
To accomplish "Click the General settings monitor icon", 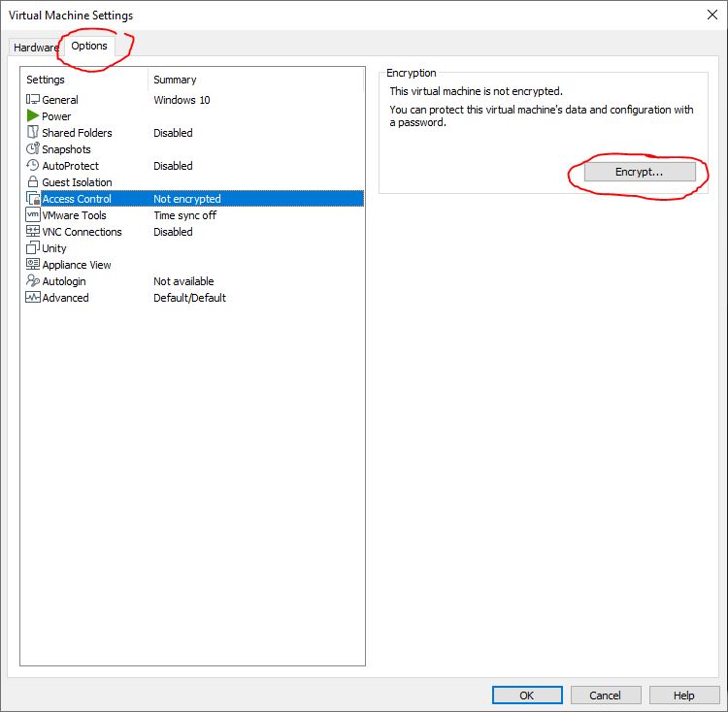I will pyautogui.click(x=32, y=99).
